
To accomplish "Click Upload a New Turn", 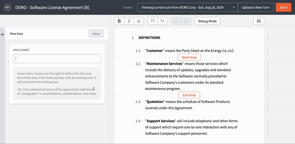I will (x=256, y=7).
